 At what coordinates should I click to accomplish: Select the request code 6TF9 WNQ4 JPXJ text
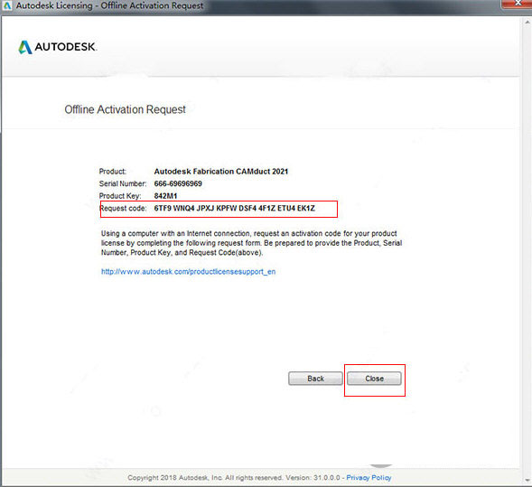[235, 208]
